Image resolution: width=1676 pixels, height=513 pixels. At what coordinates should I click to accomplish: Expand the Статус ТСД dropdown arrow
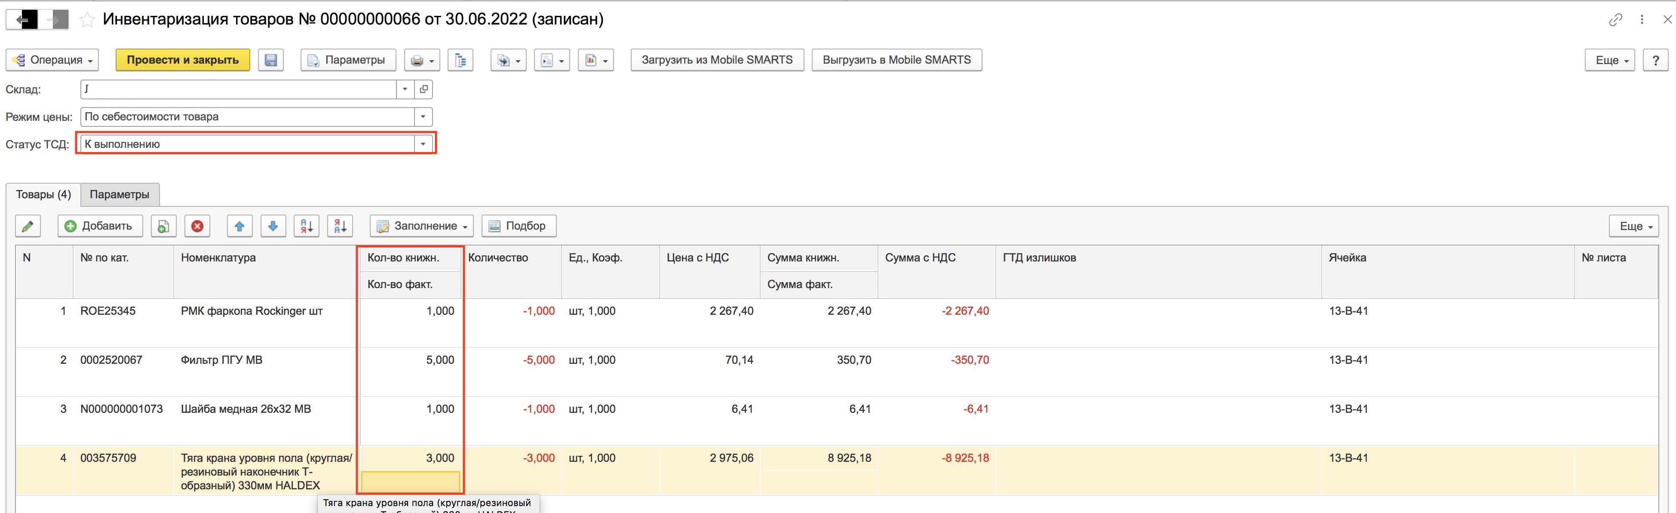pos(423,144)
